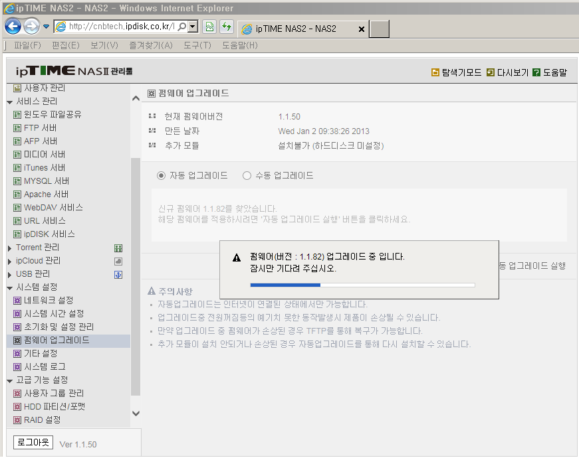Expand the Torrent 관리 tree section
Image resolution: width=579 pixels, height=458 pixels.
tap(10, 248)
